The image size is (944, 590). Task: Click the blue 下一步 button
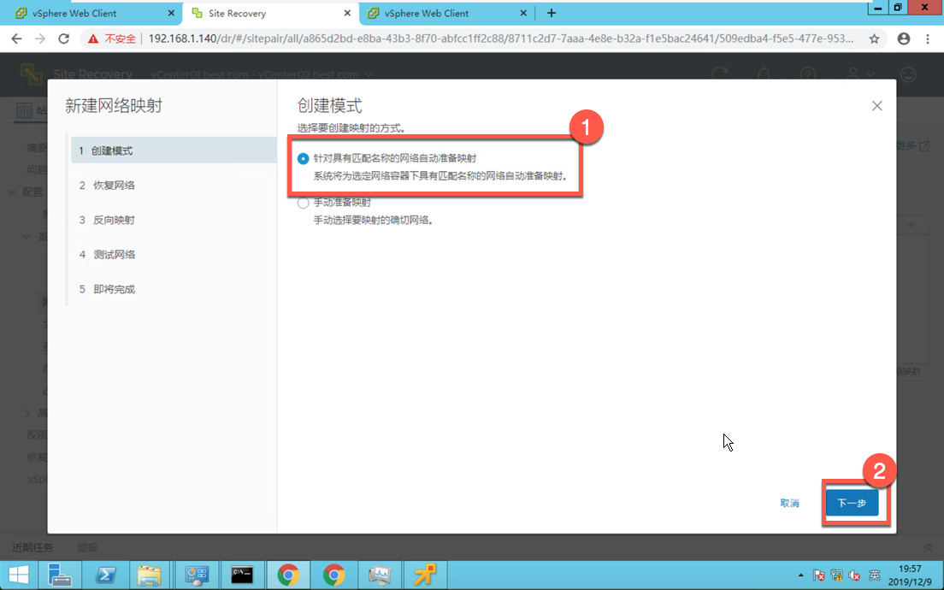852,503
